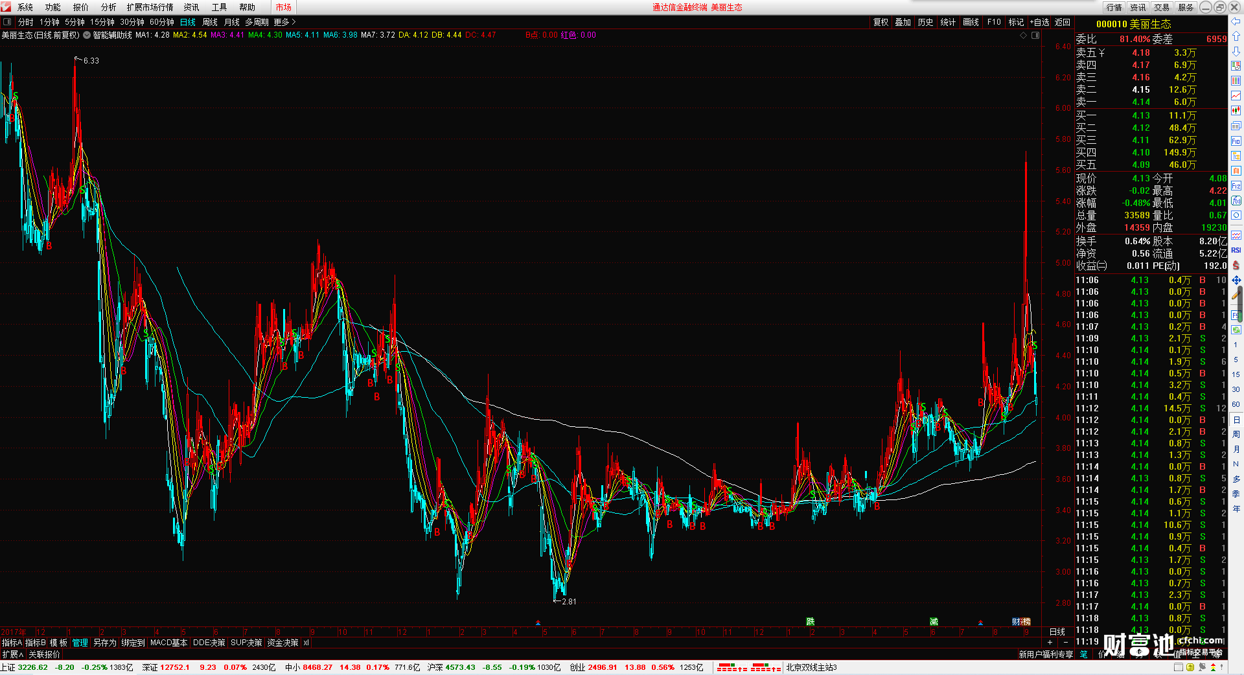Select the line chart icon in sidebar
Viewport: 1244px width, 675px height.
coord(1236,96)
